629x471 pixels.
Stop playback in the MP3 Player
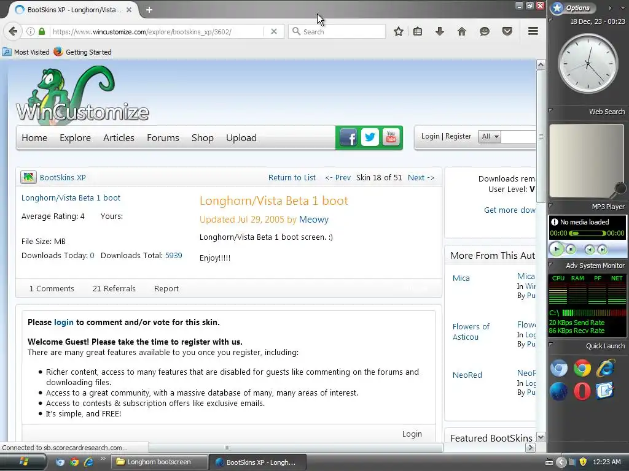[x=571, y=250]
